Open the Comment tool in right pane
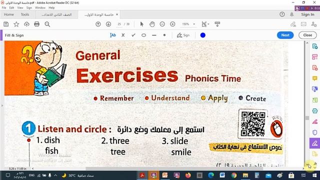320x180 pixels. tap(315, 78)
